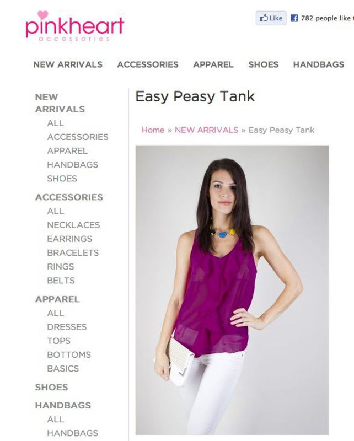Open BASICS in the sidebar
This screenshot has width=354, height=441.
click(63, 368)
